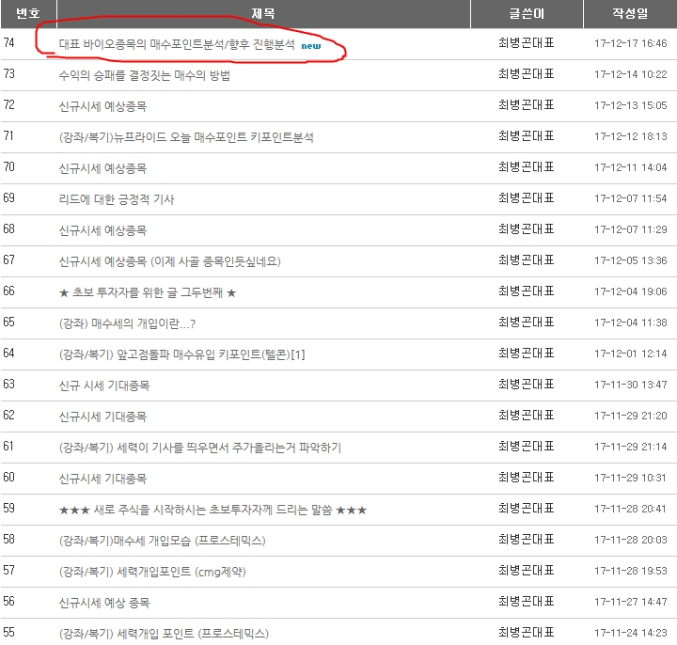This screenshot has width=677, height=645.
Task: Click the 'new' badge on post 74
Action: point(311,46)
